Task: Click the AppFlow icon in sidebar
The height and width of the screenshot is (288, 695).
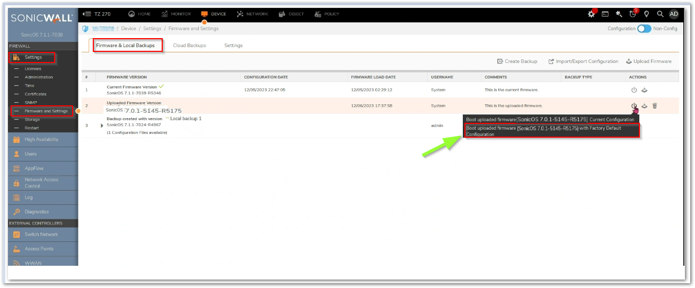Action: (x=16, y=168)
